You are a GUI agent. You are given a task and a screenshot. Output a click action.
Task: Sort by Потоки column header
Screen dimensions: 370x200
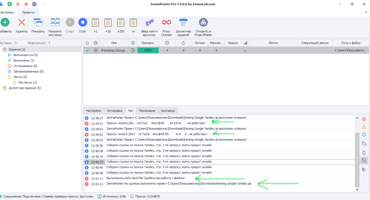(x=200, y=43)
